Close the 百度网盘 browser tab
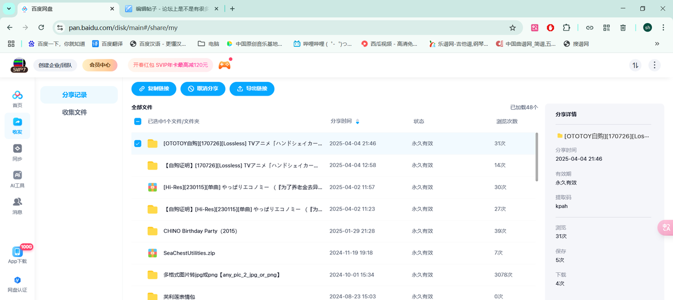This screenshot has height=300, width=673. pos(113,9)
